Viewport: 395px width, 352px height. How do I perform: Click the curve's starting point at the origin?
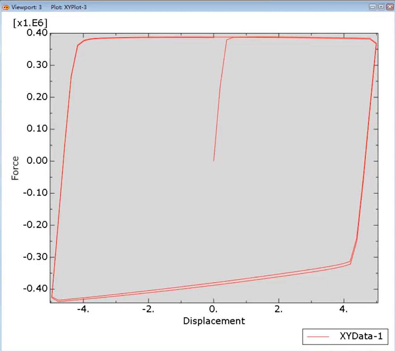tap(214, 161)
